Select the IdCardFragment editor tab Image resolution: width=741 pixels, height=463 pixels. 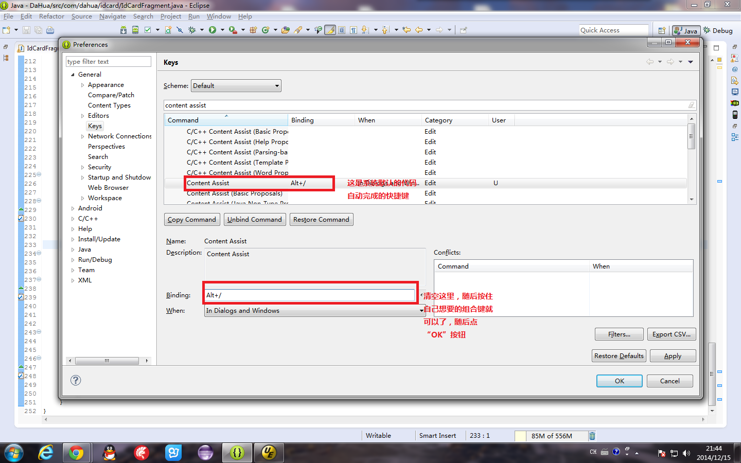coord(37,48)
